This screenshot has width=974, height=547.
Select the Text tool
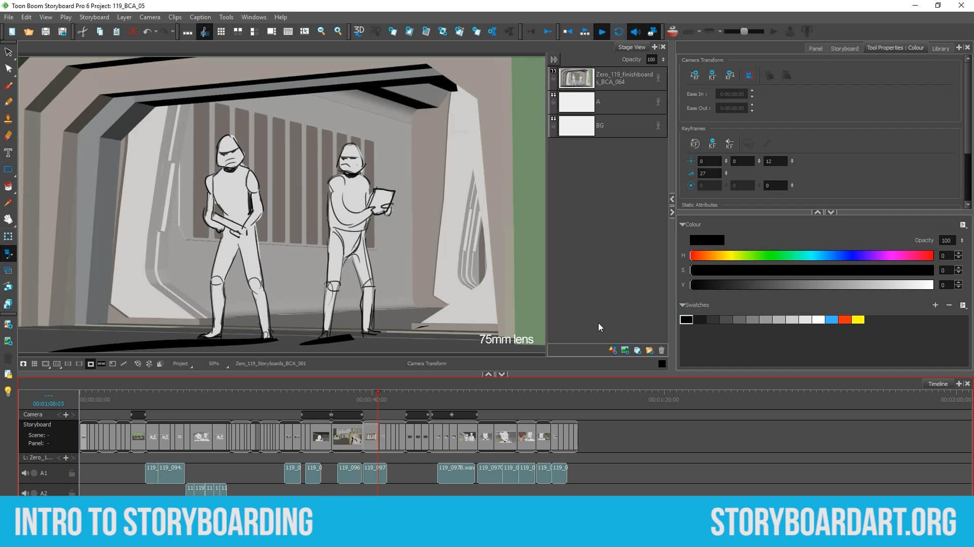(x=8, y=152)
